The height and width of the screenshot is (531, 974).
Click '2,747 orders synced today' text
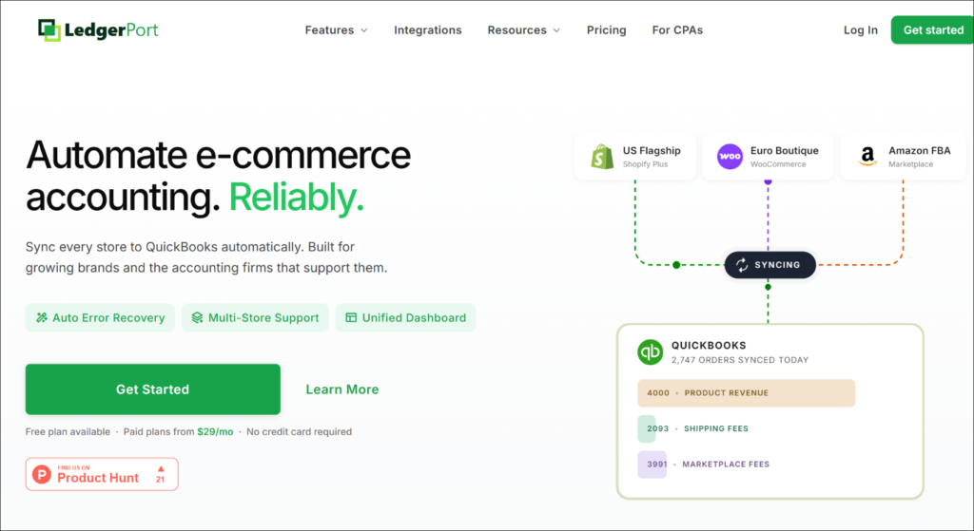(x=740, y=360)
